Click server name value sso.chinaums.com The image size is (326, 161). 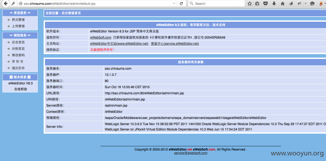(118, 69)
